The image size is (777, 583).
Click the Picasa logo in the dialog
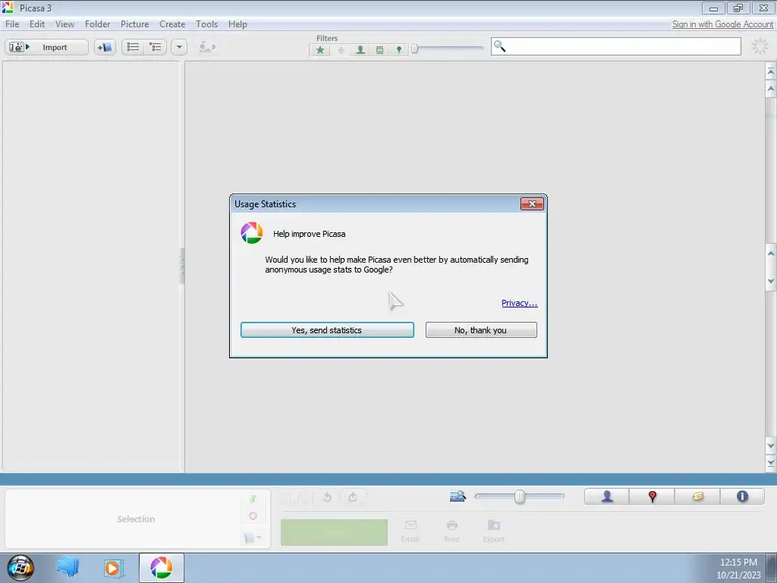252,233
